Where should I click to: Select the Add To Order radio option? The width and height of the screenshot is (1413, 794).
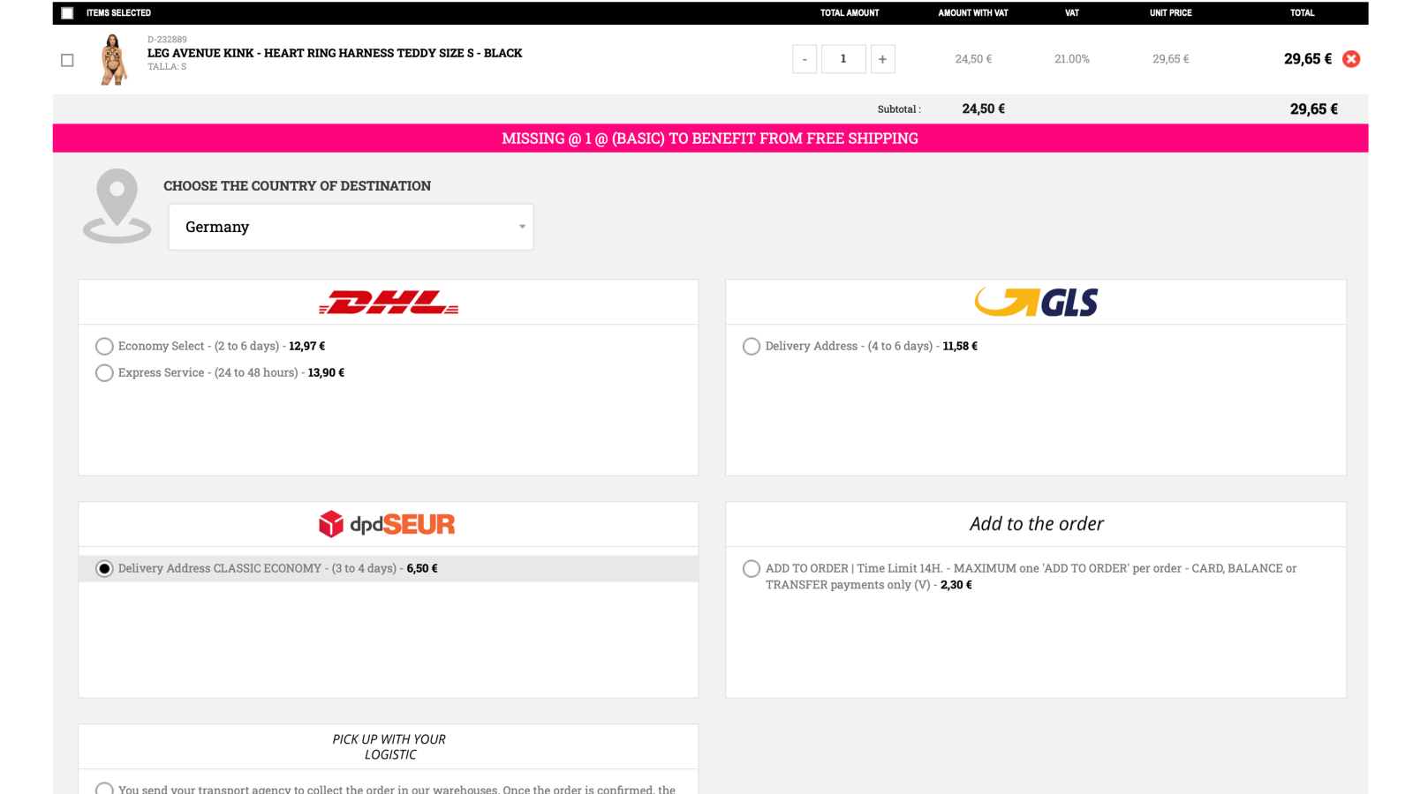[x=752, y=568]
